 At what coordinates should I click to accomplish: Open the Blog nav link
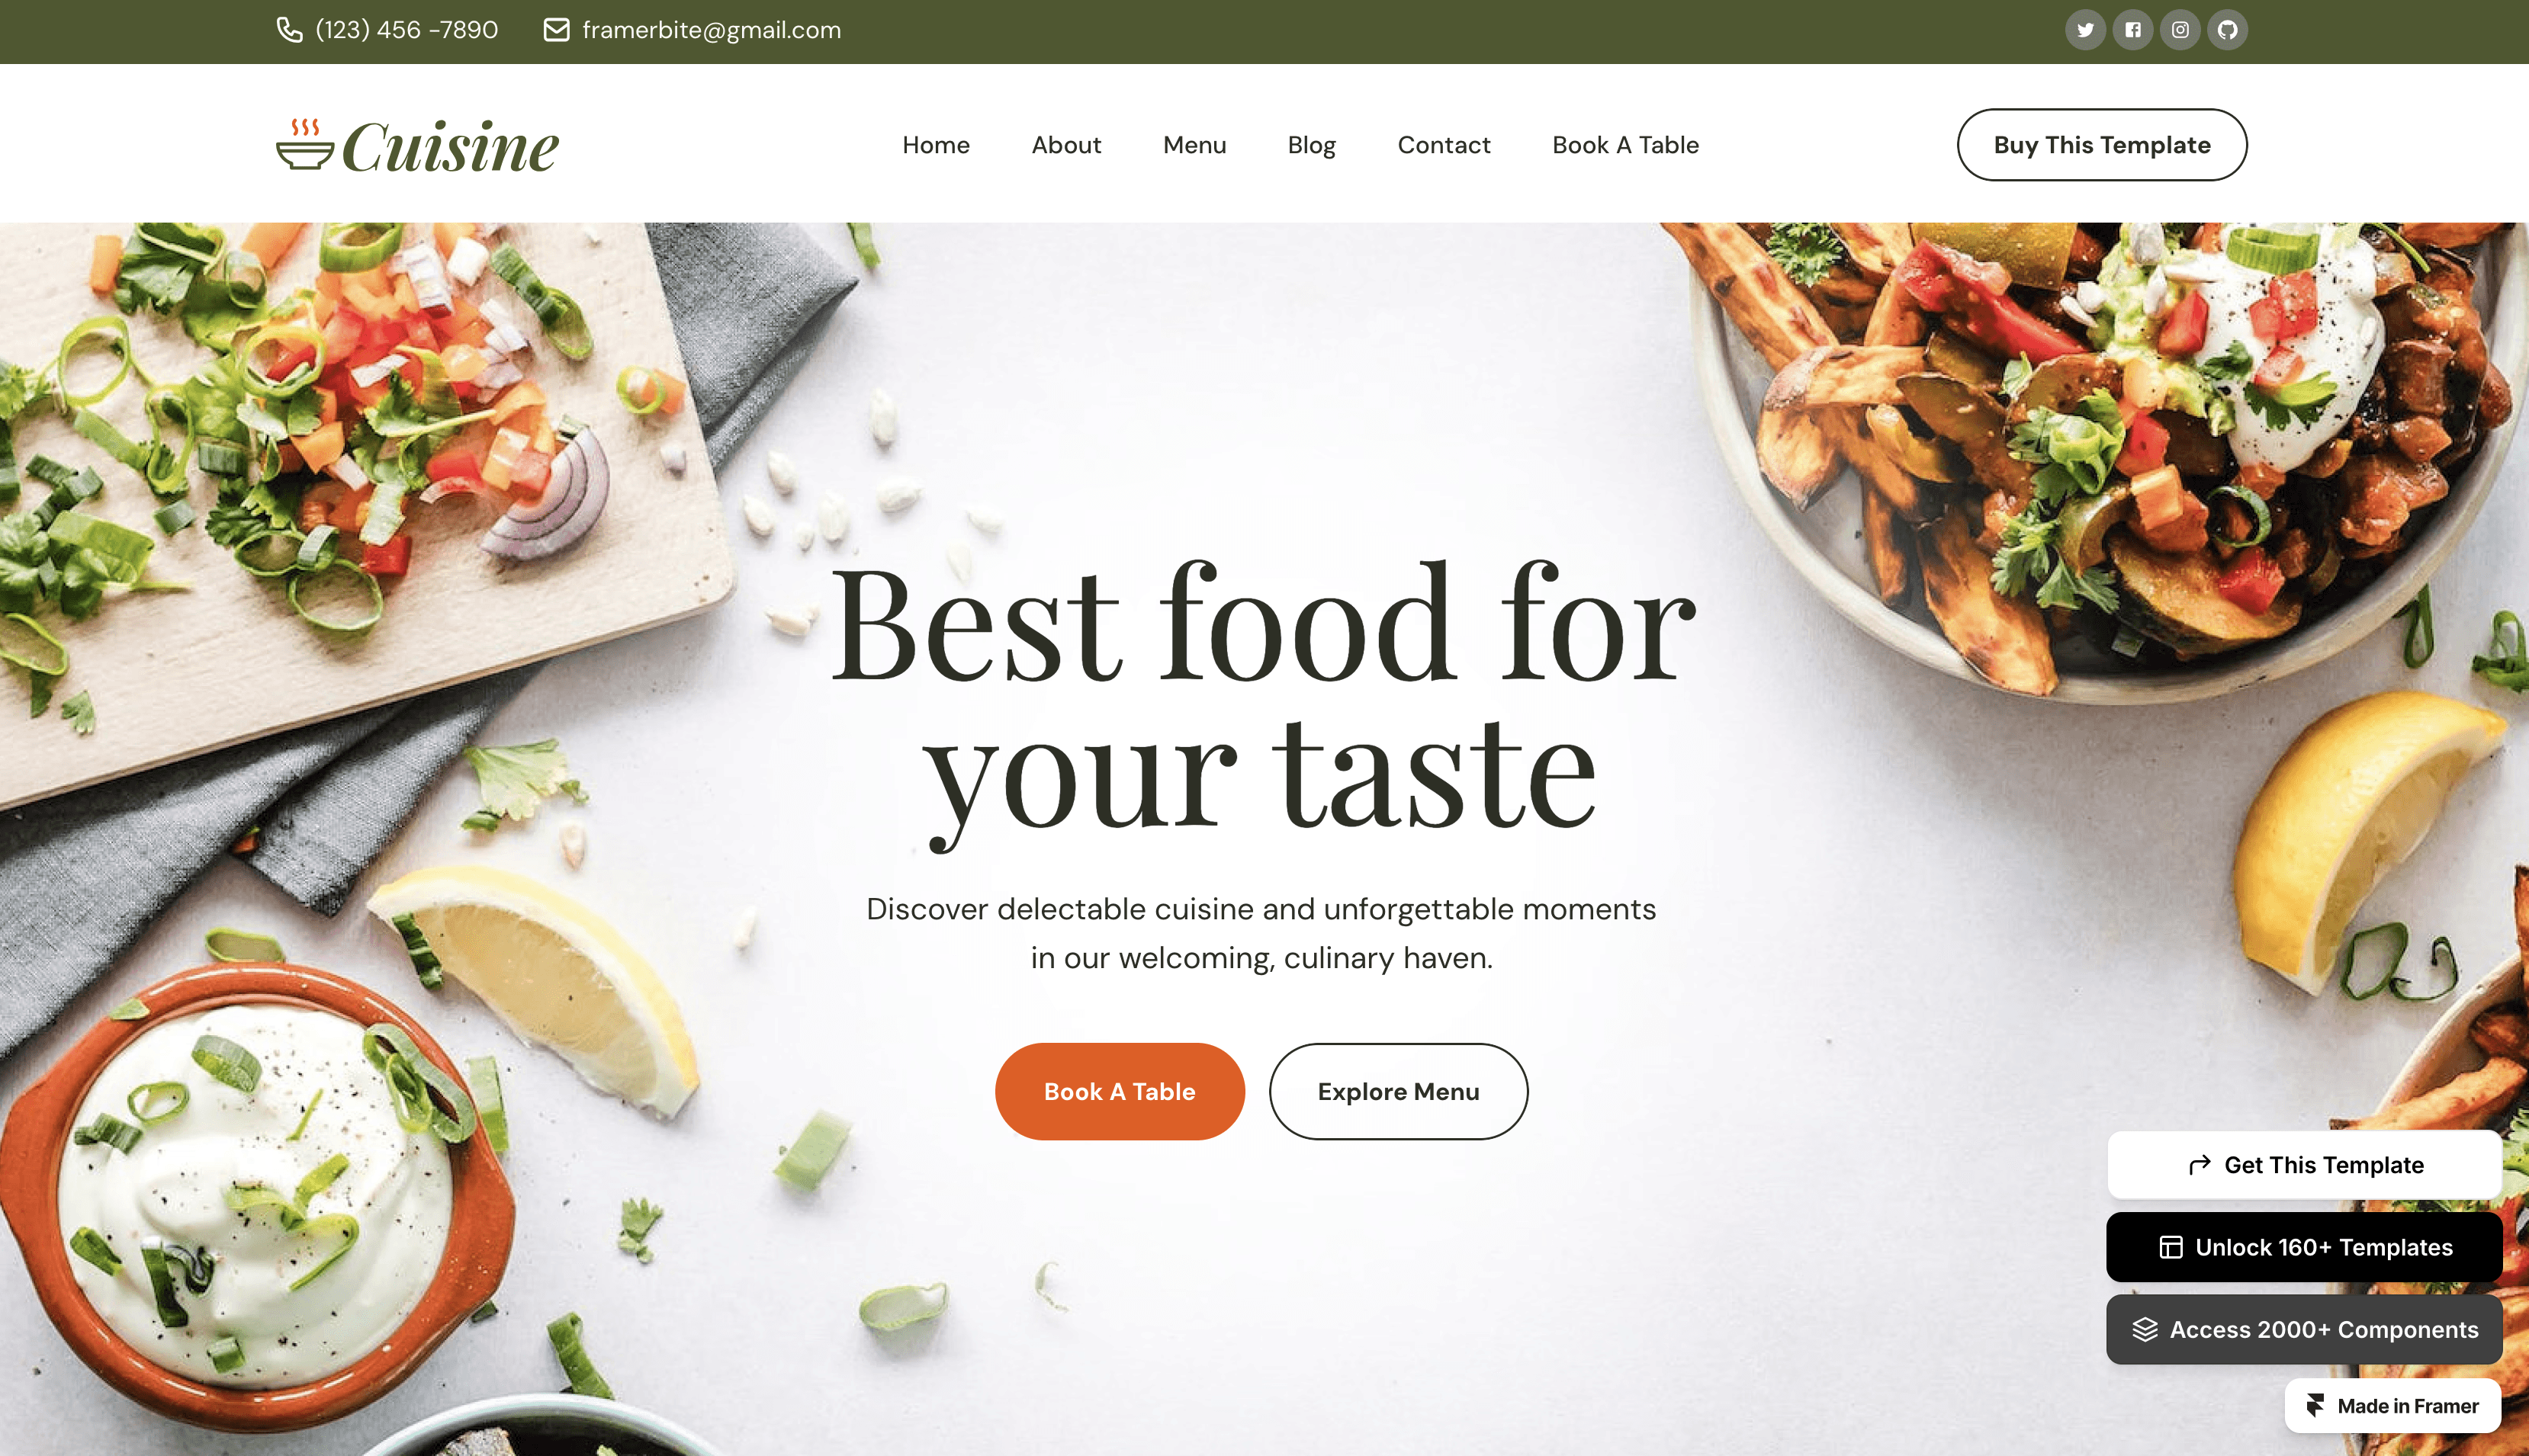pos(1310,145)
